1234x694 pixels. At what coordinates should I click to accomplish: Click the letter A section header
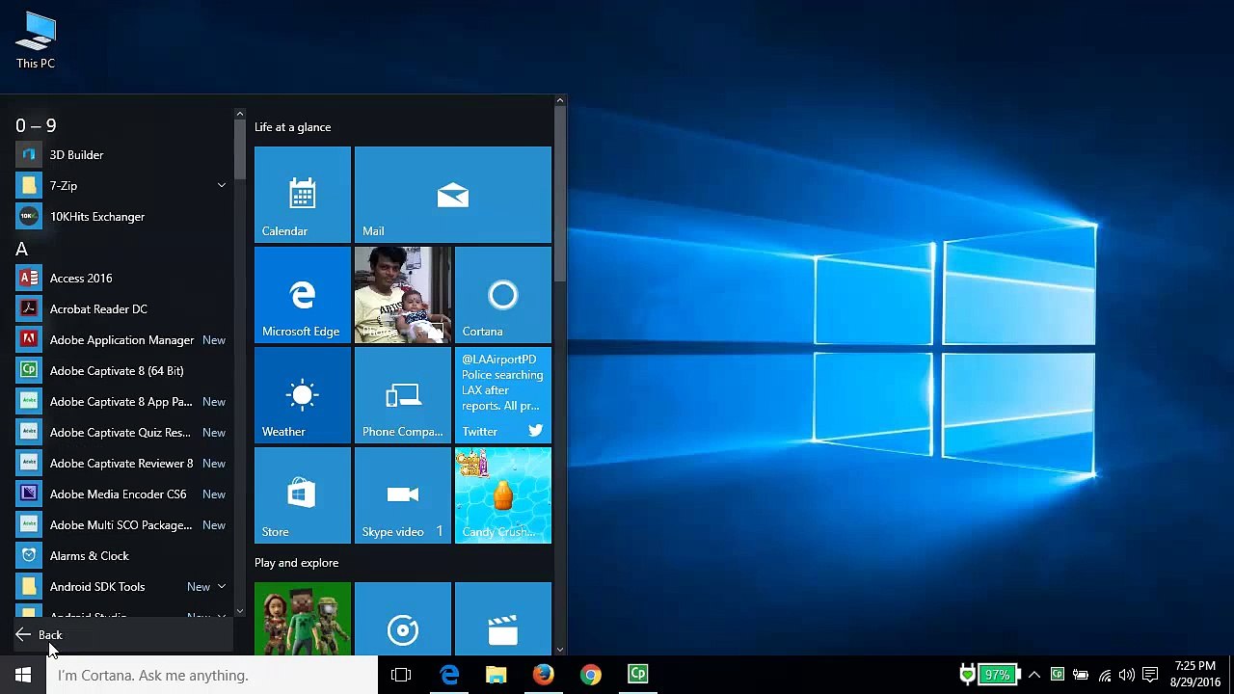click(21, 249)
